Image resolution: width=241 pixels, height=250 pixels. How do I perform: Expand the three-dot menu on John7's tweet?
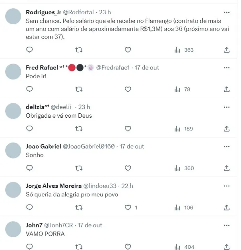tap(227, 225)
